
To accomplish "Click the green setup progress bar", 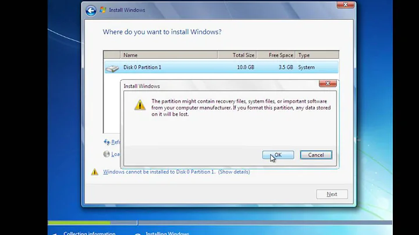I will pyautogui.click(x=79, y=222).
